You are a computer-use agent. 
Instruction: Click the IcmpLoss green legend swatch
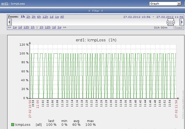(13, 124)
